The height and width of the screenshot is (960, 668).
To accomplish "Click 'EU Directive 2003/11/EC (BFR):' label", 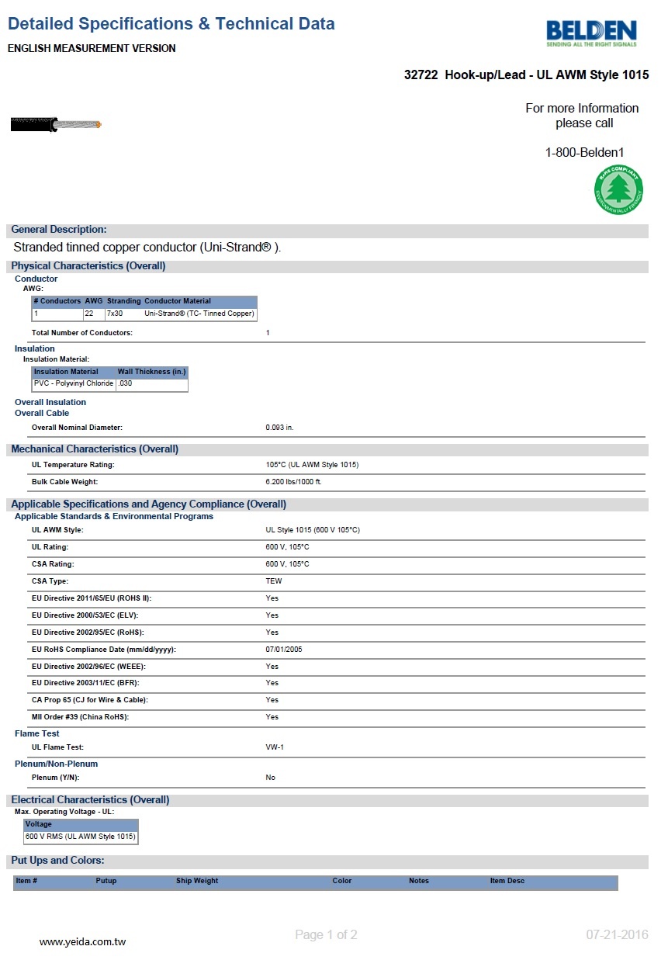I will (x=85, y=683).
